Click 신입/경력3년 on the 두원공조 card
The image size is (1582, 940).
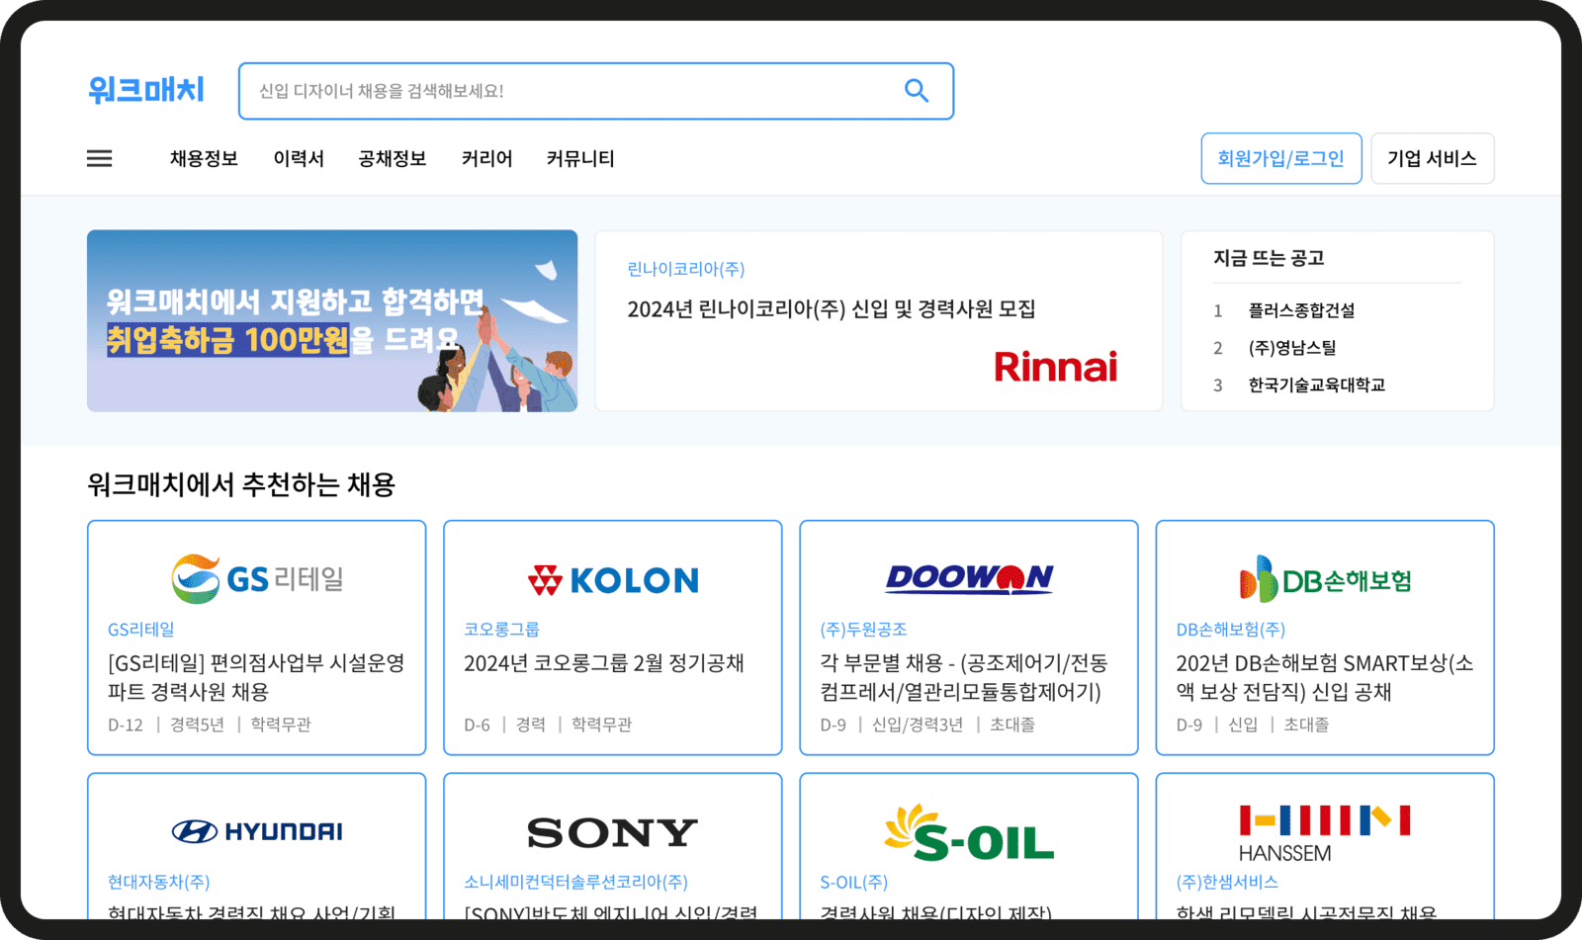(x=917, y=725)
